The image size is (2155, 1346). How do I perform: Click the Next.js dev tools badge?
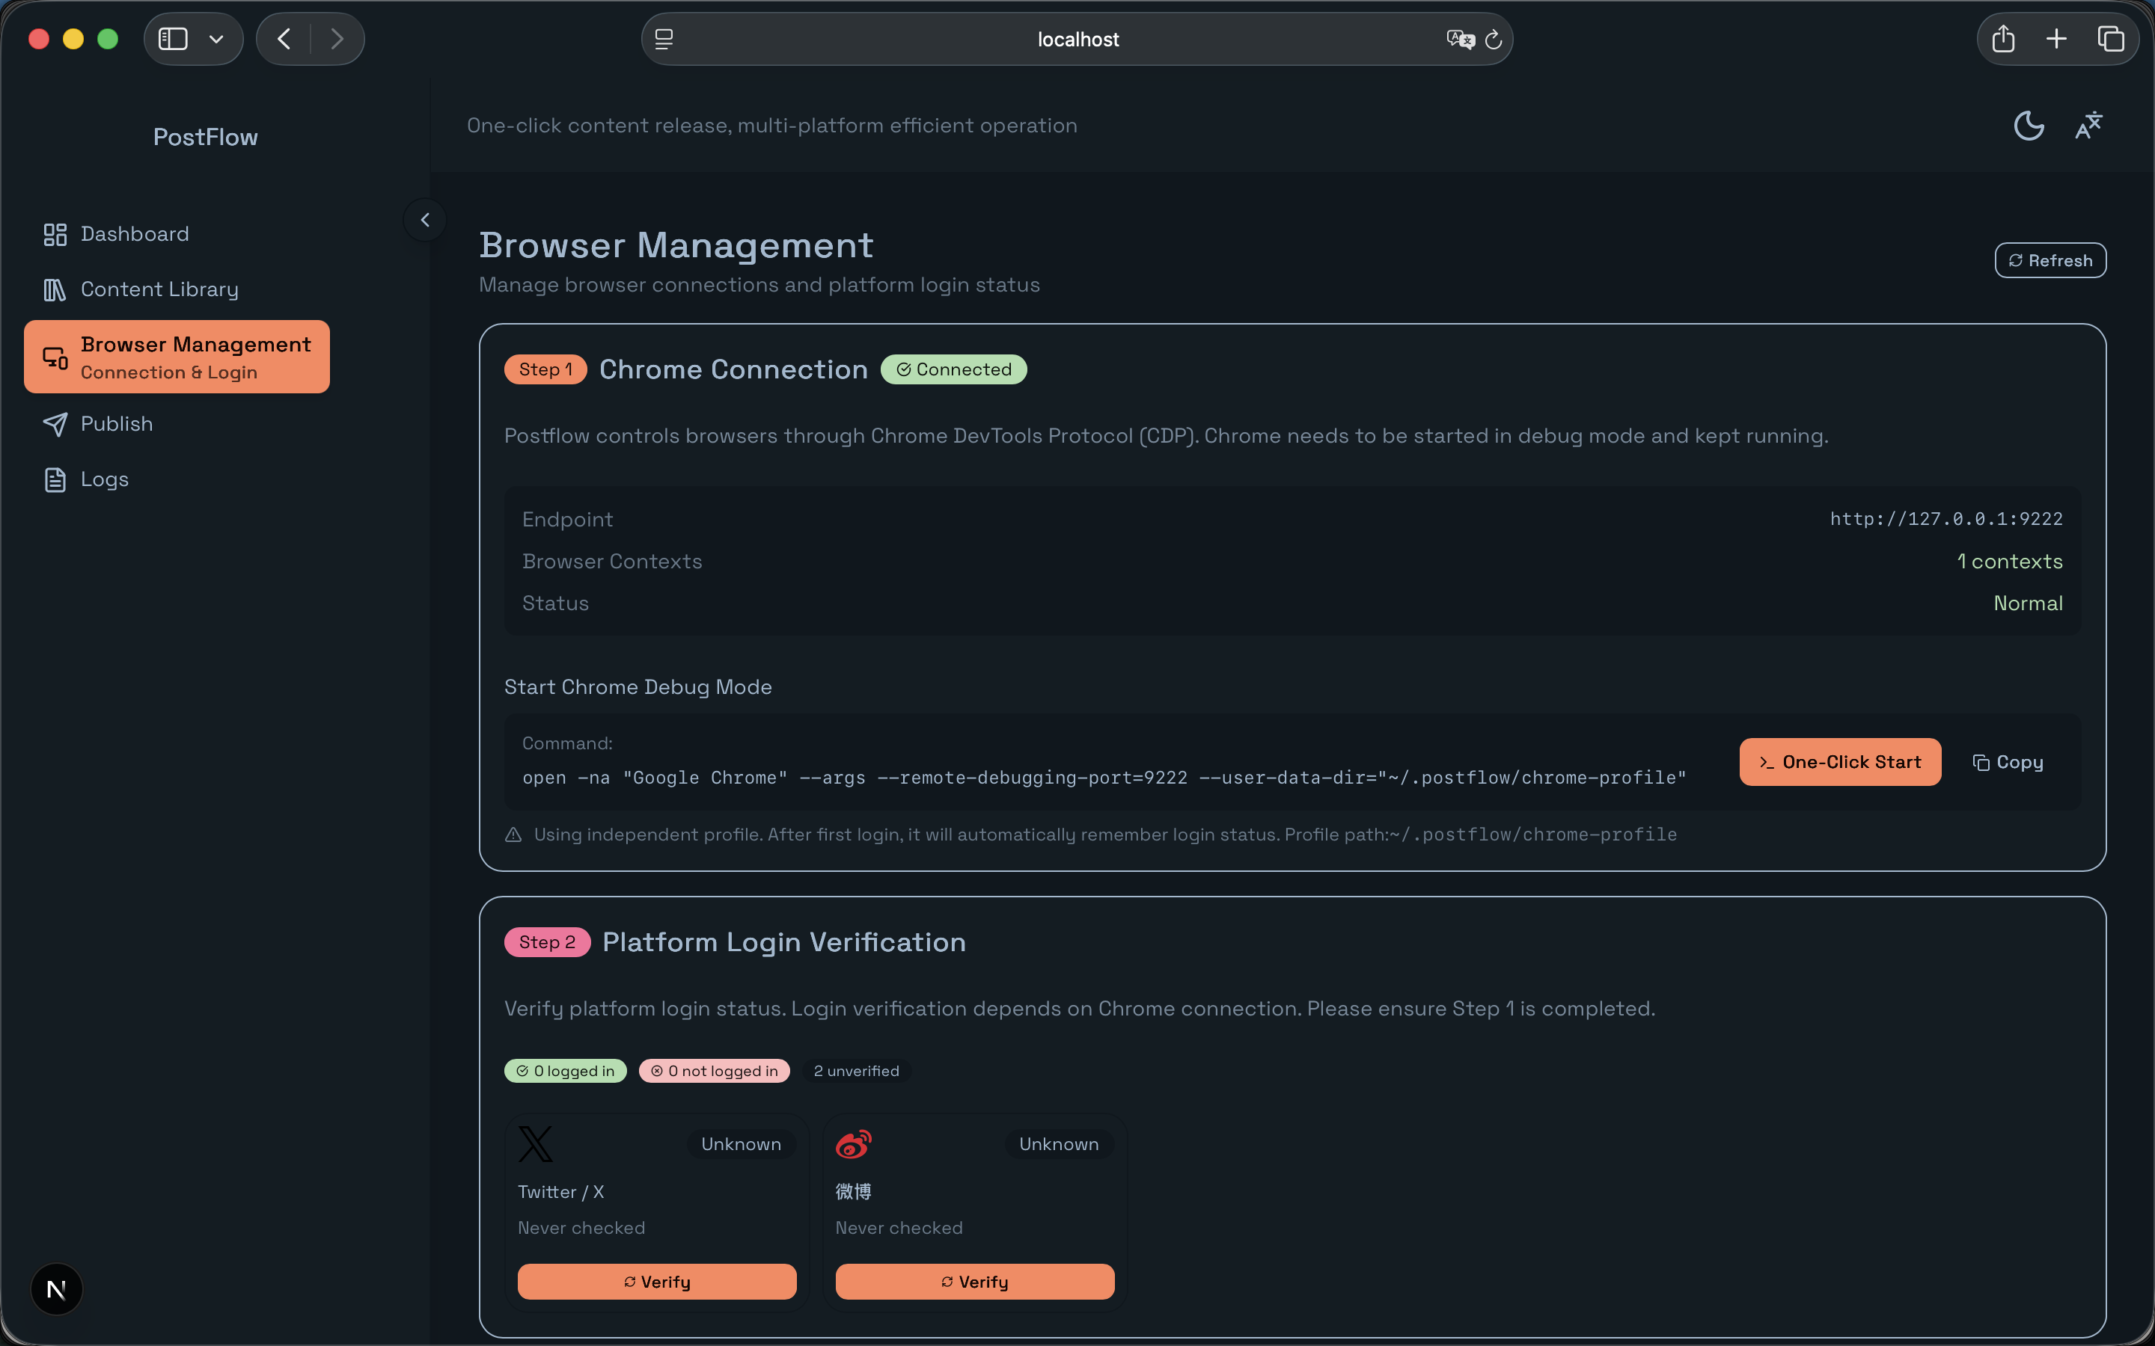(56, 1289)
